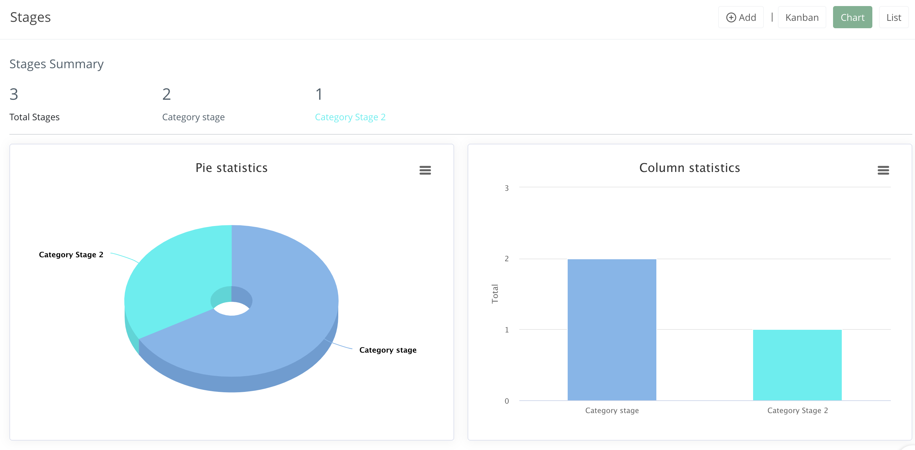Open the Category Stage 2 summary link

(x=350, y=117)
